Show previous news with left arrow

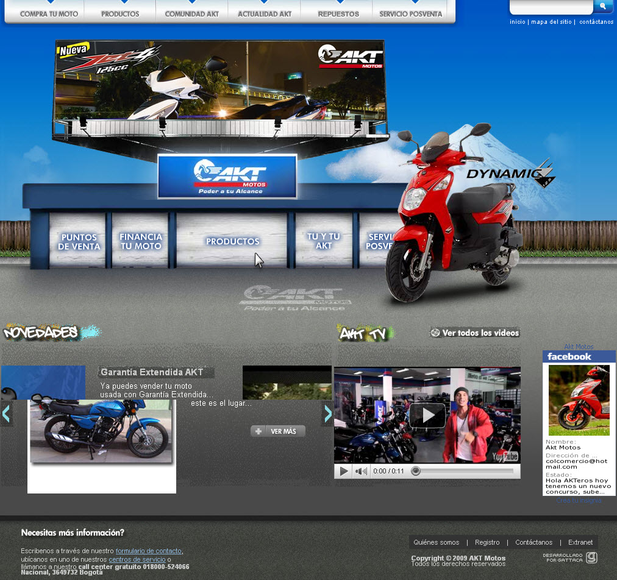(6, 414)
